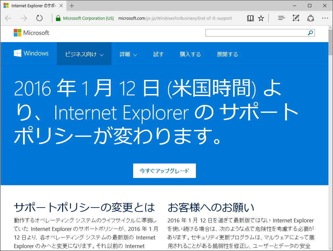Expand the ビジネス向け navigation menu

pos(84,54)
